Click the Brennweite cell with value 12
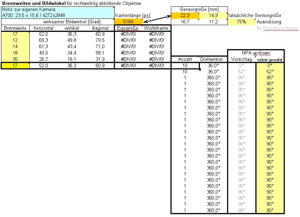300x217 pixels. (x=15, y=40)
